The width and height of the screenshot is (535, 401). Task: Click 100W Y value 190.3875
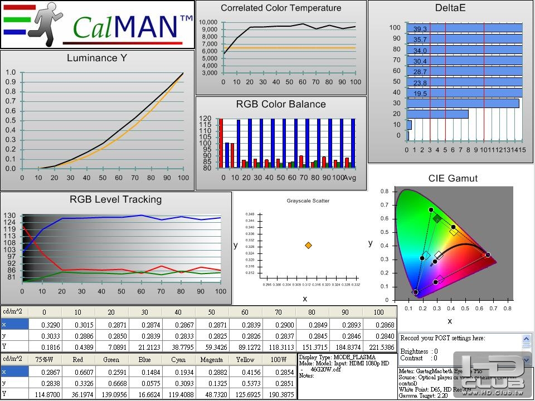click(x=279, y=394)
